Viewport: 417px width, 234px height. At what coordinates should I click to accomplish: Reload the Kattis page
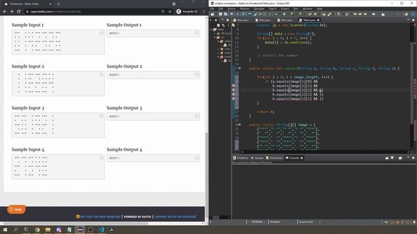[19, 12]
